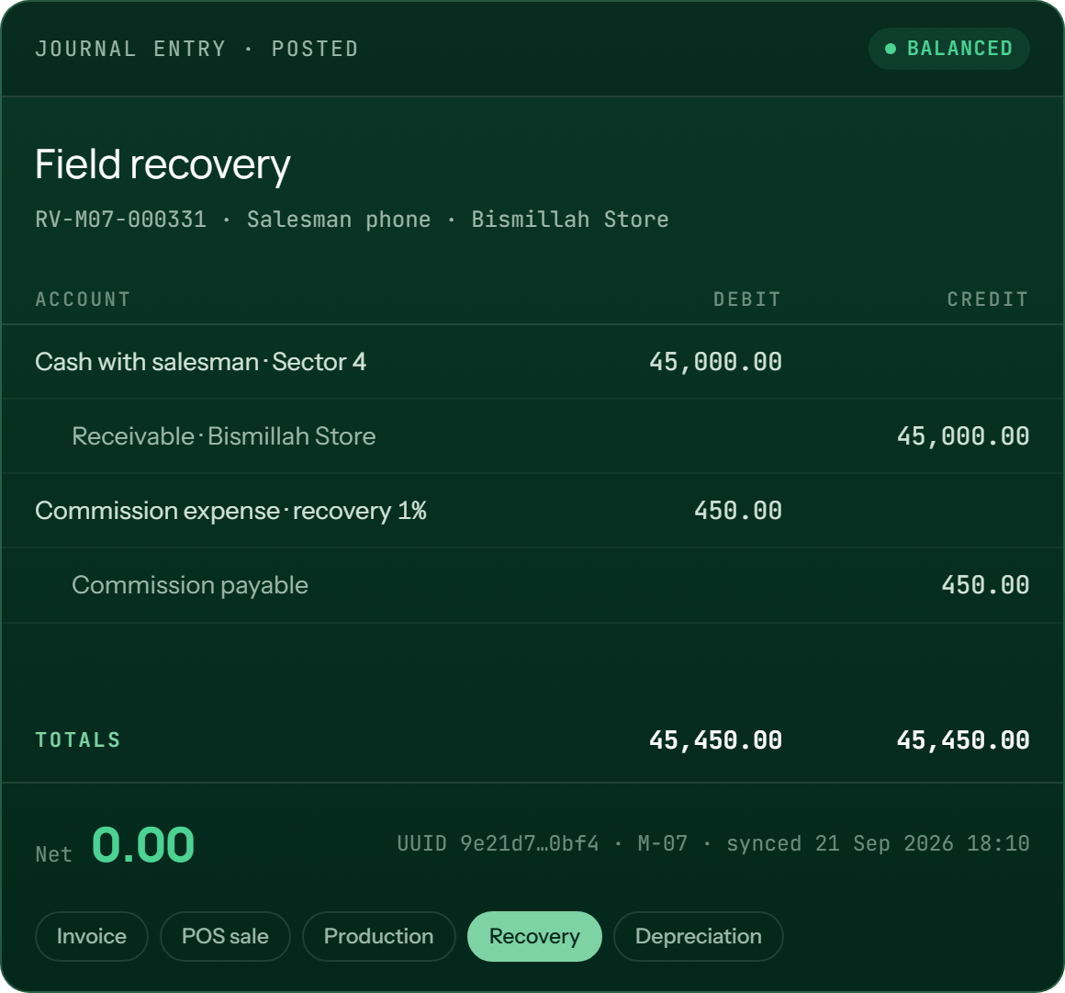
Task: Click the total debit amount 45,450.00
Action: pos(715,740)
